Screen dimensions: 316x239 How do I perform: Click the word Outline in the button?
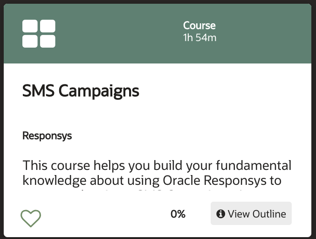click(269, 214)
